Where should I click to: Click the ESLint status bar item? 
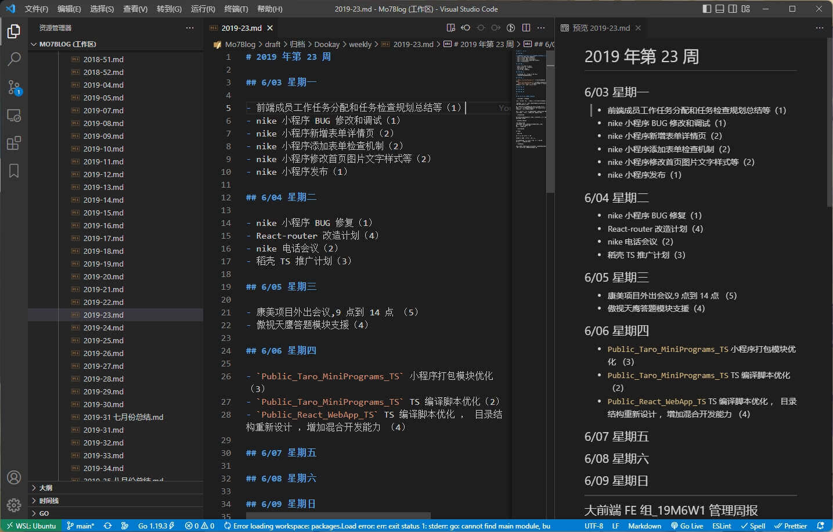[x=722, y=526]
